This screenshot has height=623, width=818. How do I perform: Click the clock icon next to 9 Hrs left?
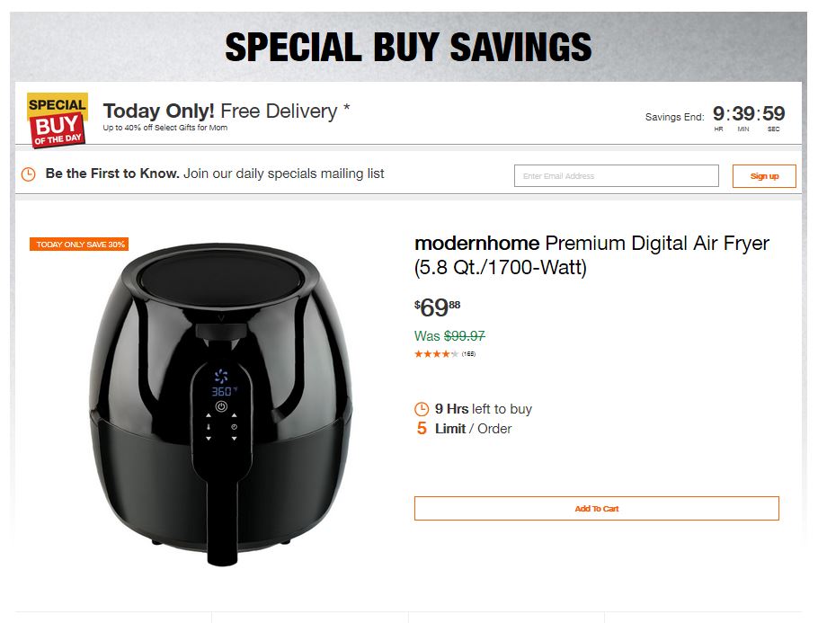[422, 409]
